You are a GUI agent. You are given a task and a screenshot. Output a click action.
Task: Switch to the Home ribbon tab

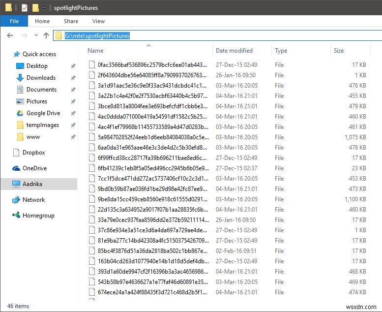point(42,21)
